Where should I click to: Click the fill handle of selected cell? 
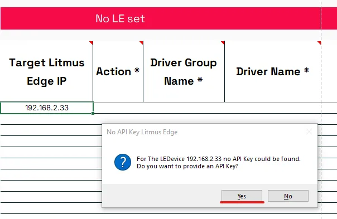click(93, 113)
